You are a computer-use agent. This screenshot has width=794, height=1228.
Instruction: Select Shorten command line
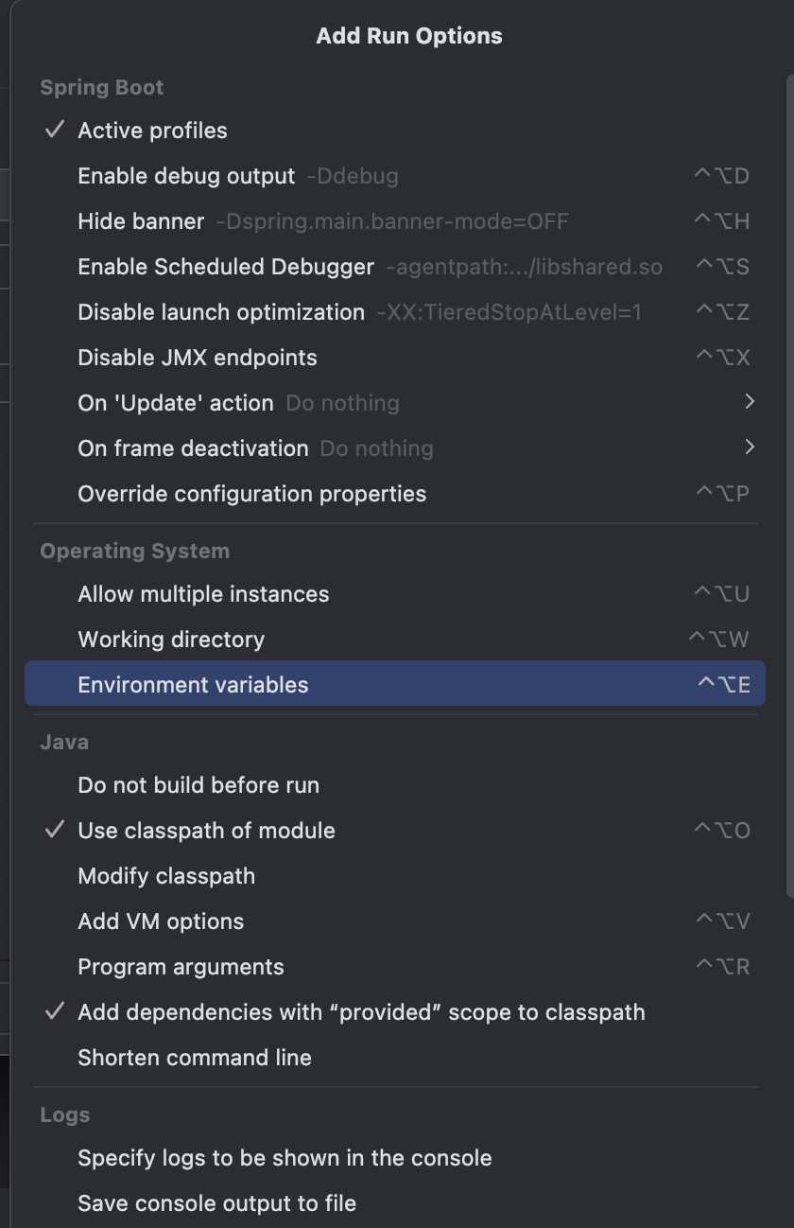(195, 1058)
